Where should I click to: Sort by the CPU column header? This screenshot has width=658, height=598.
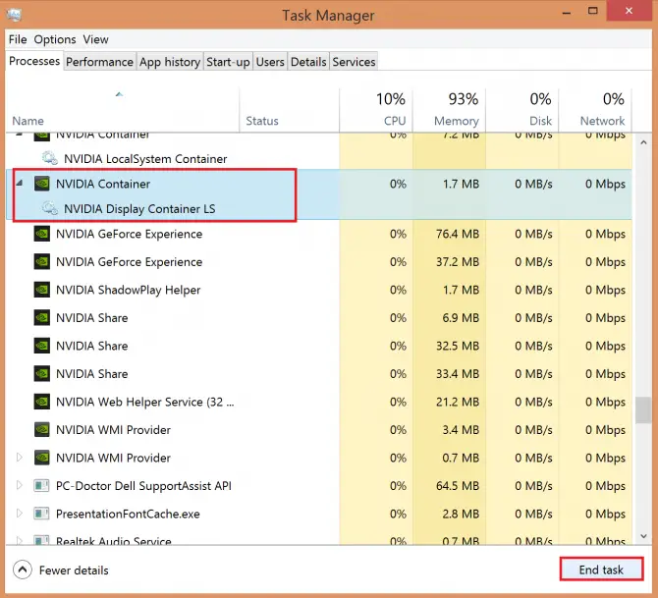(x=376, y=110)
